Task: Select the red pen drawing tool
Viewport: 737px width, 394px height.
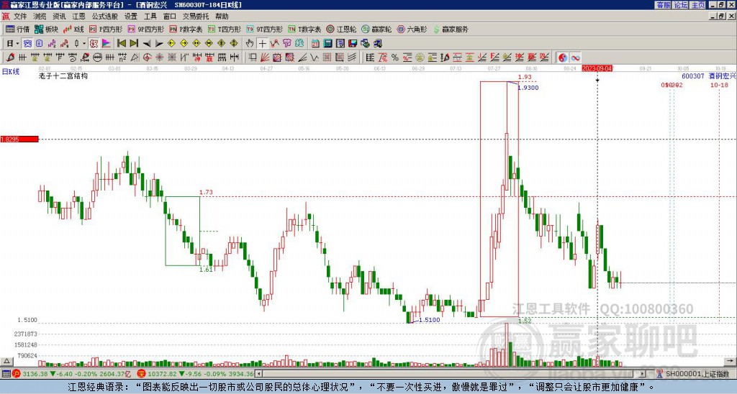Action: 10,58
